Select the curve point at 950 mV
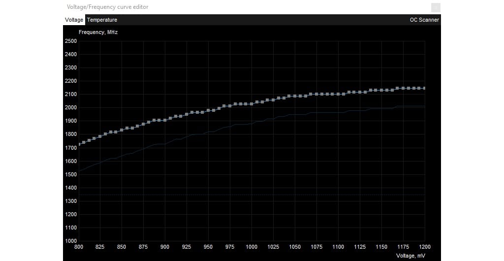 click(208, 110)
